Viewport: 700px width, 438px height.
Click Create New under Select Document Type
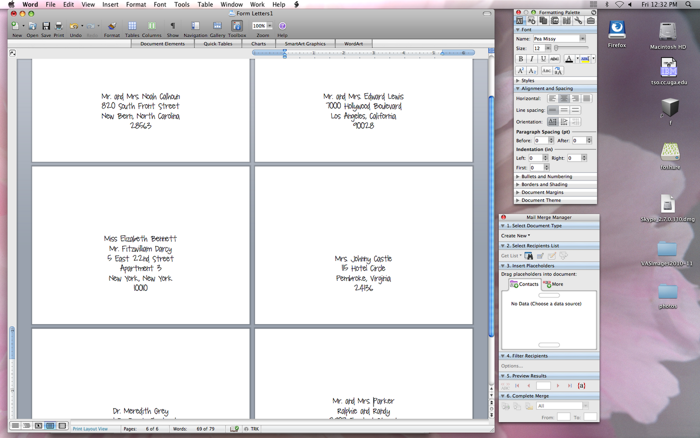coord(515,236)
